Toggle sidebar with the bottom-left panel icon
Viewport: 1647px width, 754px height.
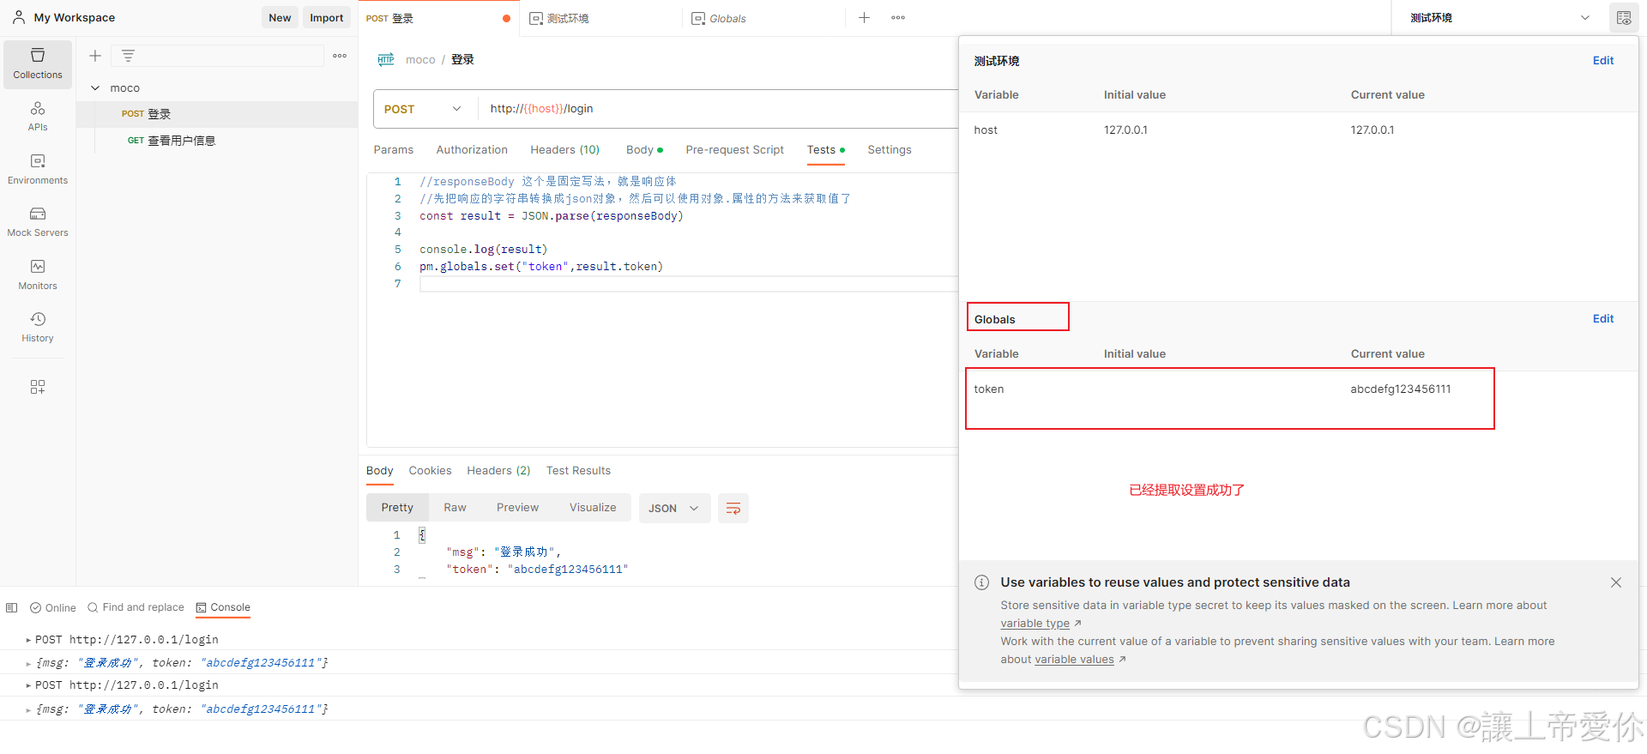click(11, 607)
